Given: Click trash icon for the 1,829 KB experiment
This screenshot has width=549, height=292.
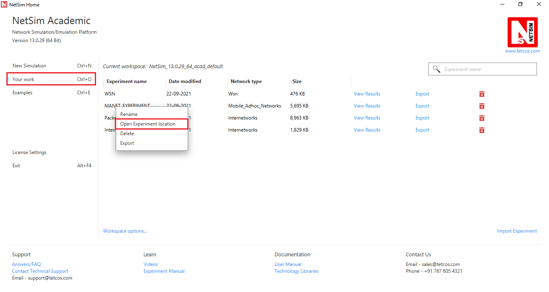Looking at the screenshot, I should tap(481, 130).
